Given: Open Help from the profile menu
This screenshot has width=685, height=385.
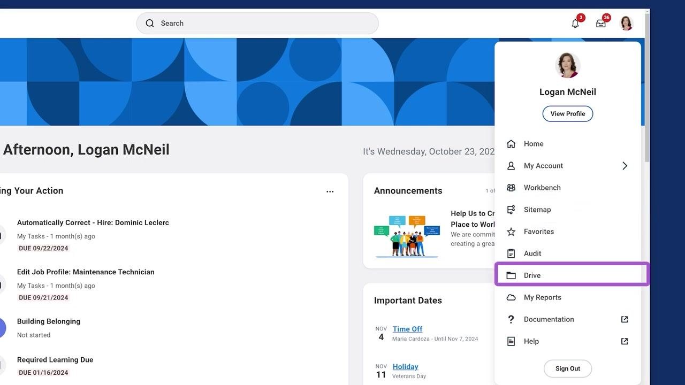Looking at the screenshot, I should pos(568,341).
